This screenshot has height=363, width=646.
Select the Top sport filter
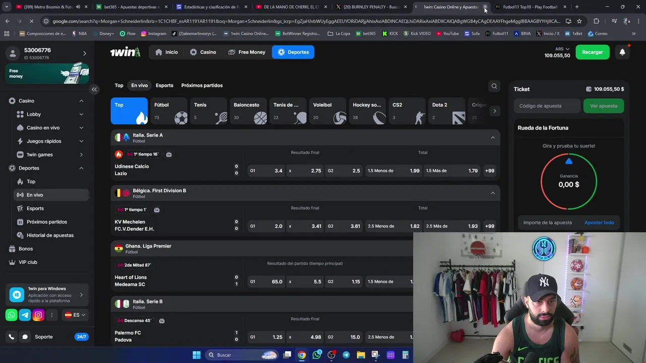129,111
